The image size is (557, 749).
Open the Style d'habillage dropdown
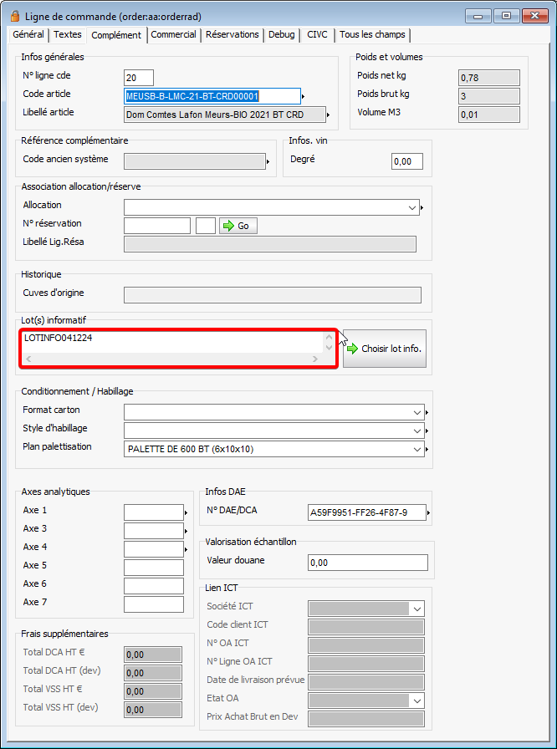[x=417, y=431]
